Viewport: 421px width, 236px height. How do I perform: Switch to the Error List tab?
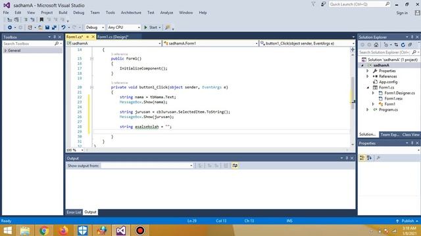click(x=74, y=212)
